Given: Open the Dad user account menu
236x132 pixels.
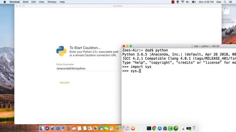Looking at the screenshot, I should [x=219, y=2].
